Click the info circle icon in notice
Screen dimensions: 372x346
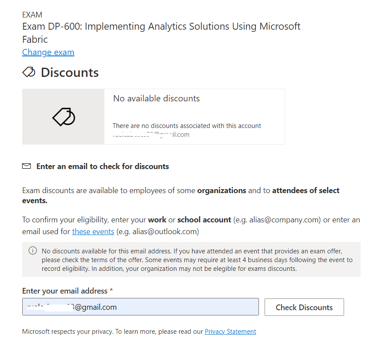pyautogui.click(x=33, y=251)
